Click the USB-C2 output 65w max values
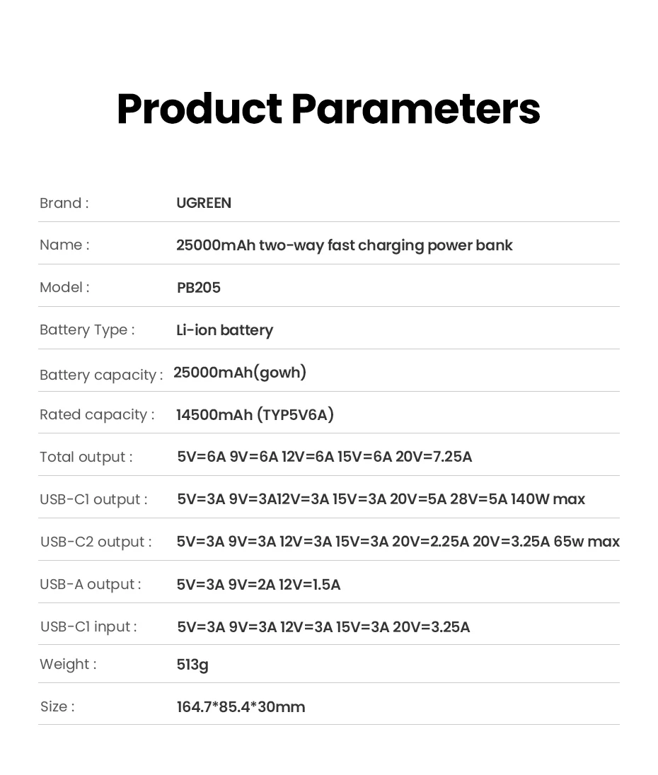658x775 pixels. 398,542
